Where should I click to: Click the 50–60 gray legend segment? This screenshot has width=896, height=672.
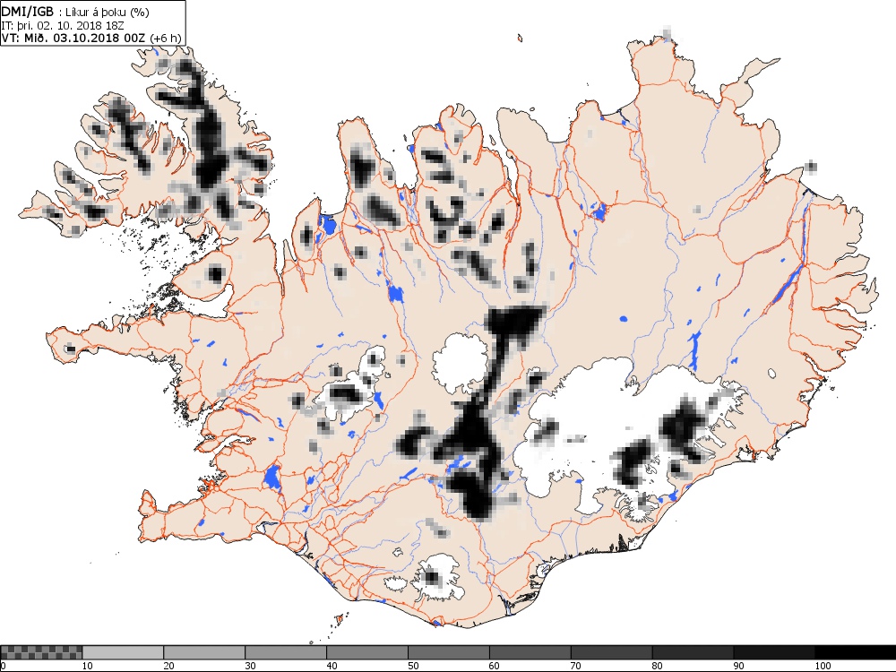tap(449, 652)
